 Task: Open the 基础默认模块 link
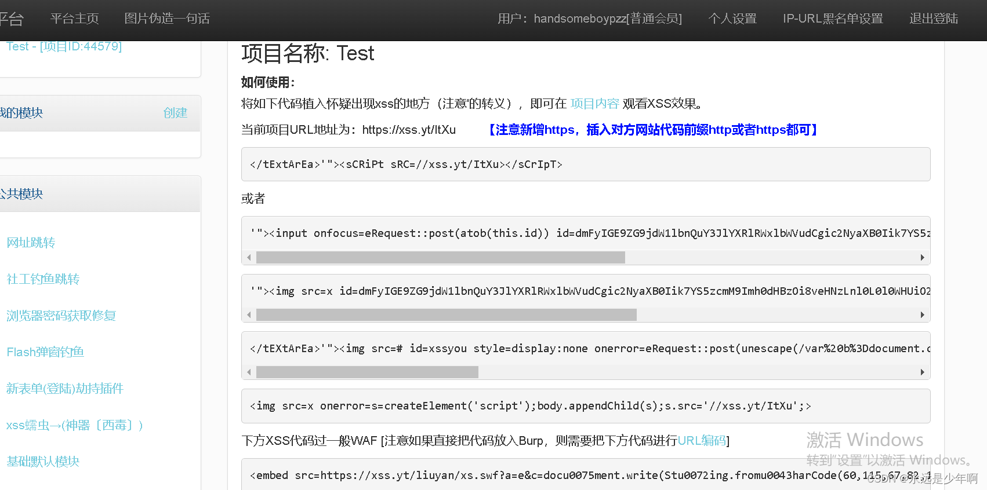43,462
